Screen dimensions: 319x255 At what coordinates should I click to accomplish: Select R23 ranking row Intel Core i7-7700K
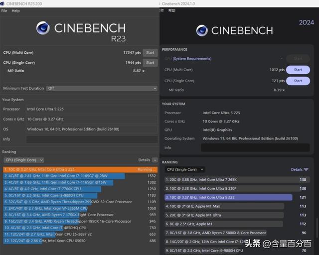point(80,189)
